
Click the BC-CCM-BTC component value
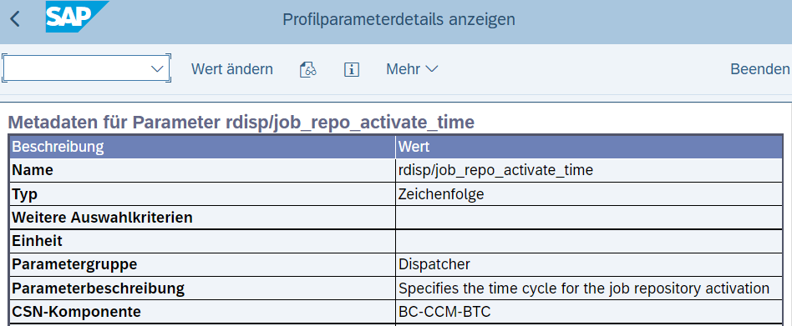[444, 312]
